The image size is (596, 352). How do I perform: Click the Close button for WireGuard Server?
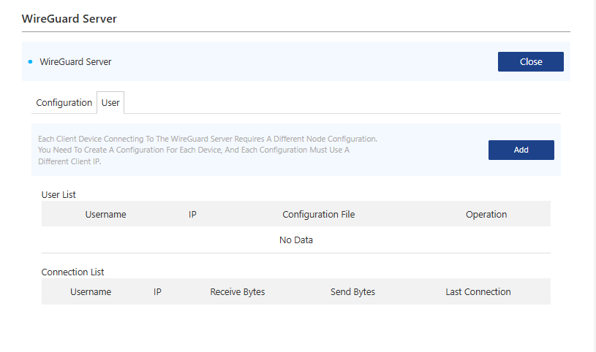pyautogui.click(x=530, y=62)
